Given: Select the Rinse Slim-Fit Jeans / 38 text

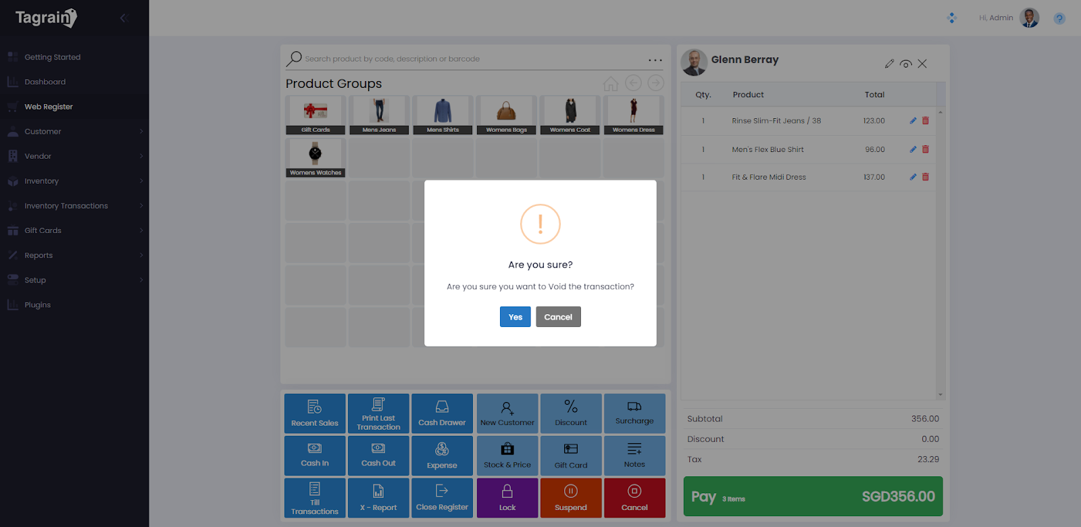Looking at the screenshot, I should 776,121.
